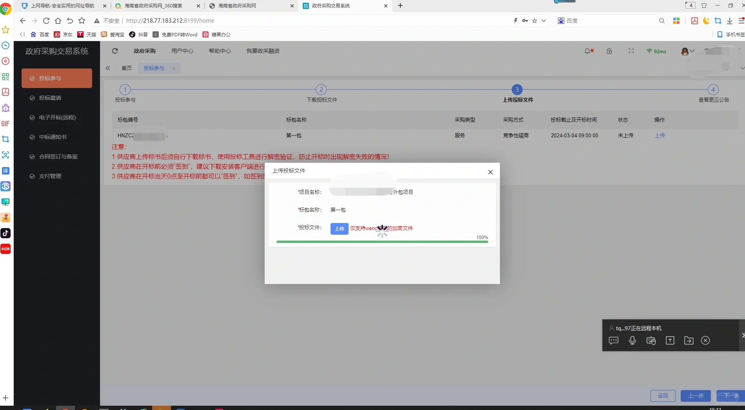Open the 首页 page tab
This screenshot has width=745, height=410.
click(127, 68)
